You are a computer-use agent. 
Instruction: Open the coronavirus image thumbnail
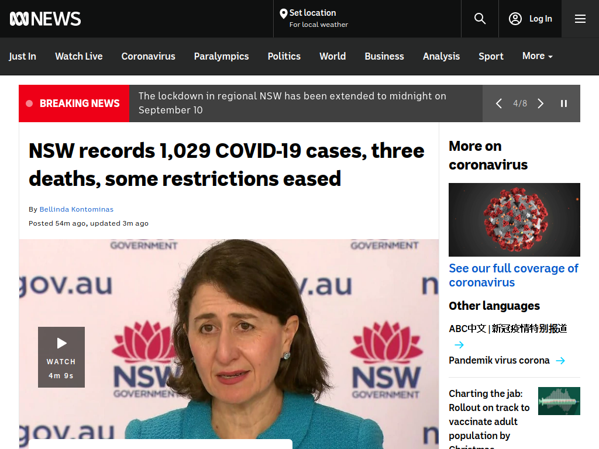pos(514,220)
